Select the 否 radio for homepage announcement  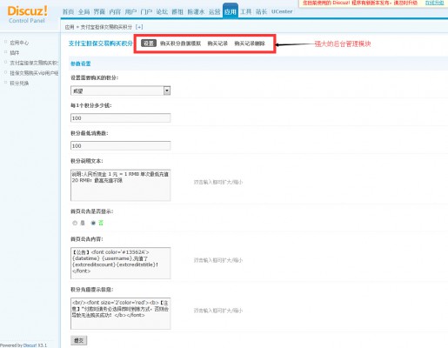[x=93, y=223]
